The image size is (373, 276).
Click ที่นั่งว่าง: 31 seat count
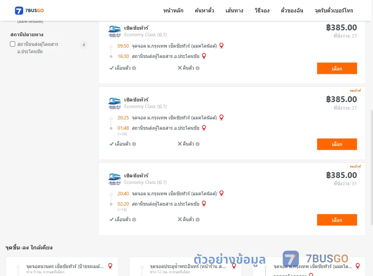(x=345, y=184)
